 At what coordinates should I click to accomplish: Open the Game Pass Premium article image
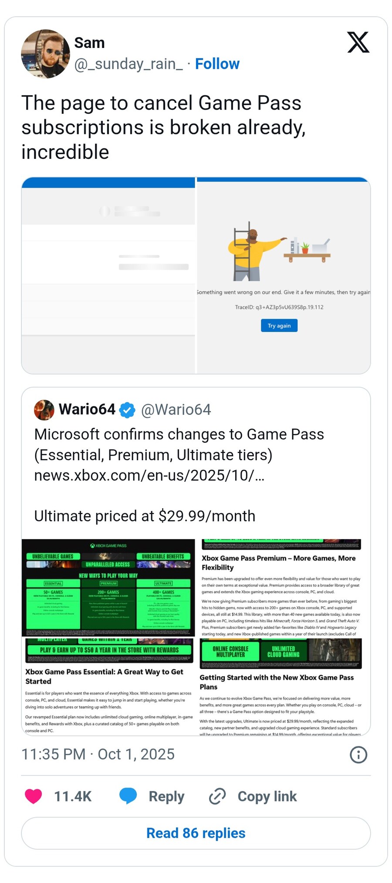pos(284,588)
